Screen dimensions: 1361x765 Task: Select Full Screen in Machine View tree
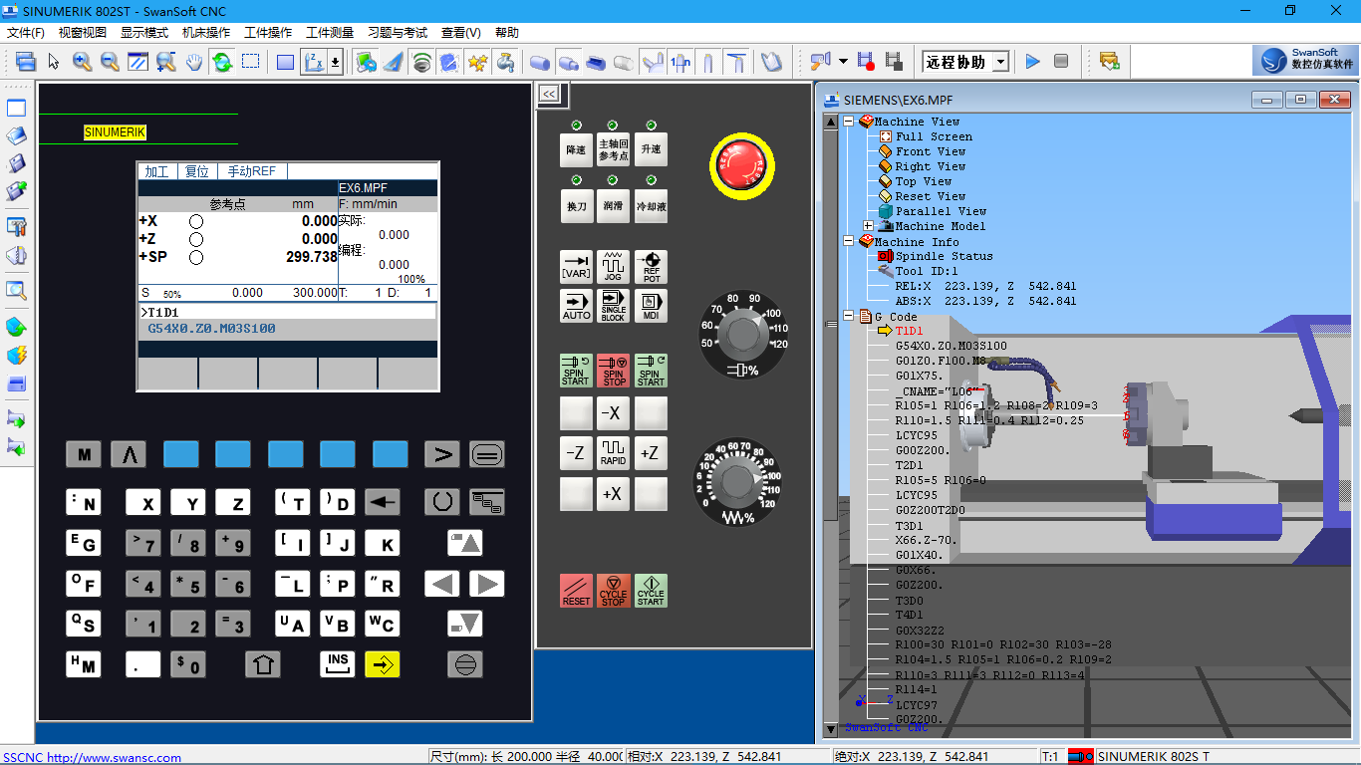(934, 136)
